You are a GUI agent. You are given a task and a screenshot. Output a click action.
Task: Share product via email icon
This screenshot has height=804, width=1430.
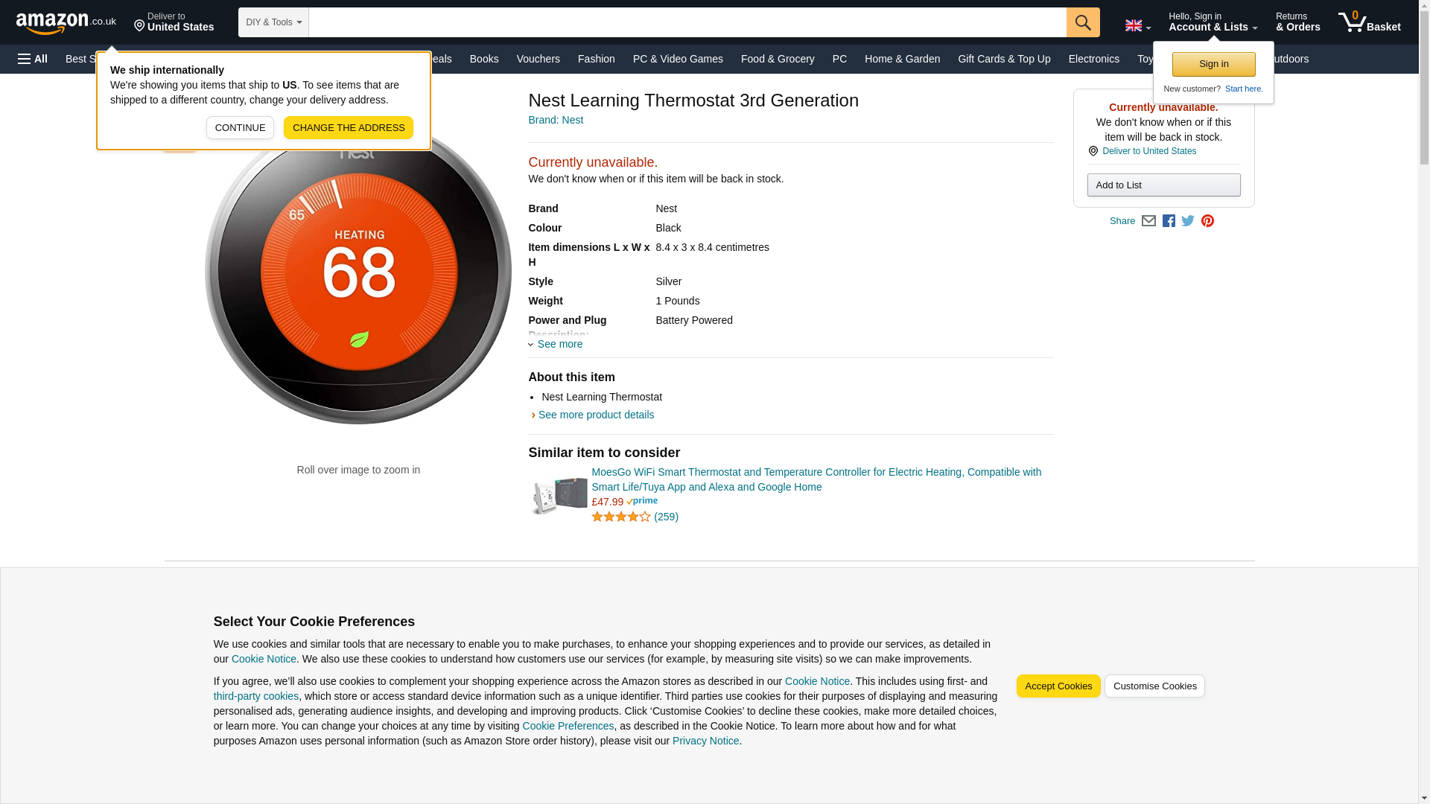tap(1148, 221)
